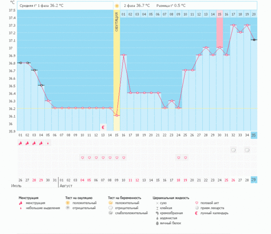
Task: Click the lunar calendar legend icon
Action: coord(196,213)
